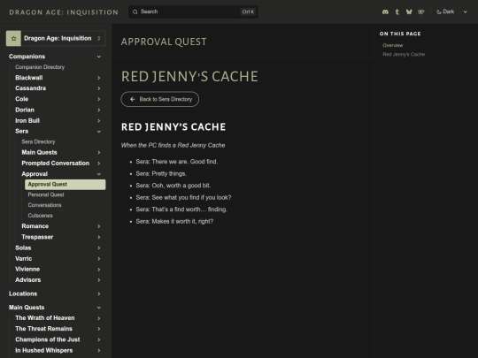Open the Ko-fi support icon

[421, 11]
